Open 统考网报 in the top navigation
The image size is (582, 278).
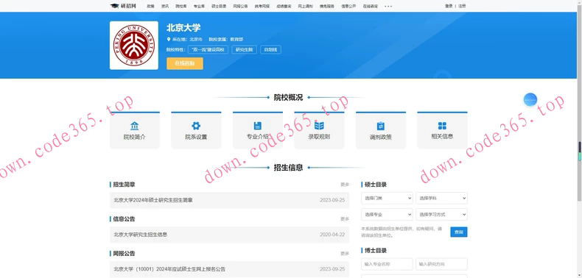point(262,7)
